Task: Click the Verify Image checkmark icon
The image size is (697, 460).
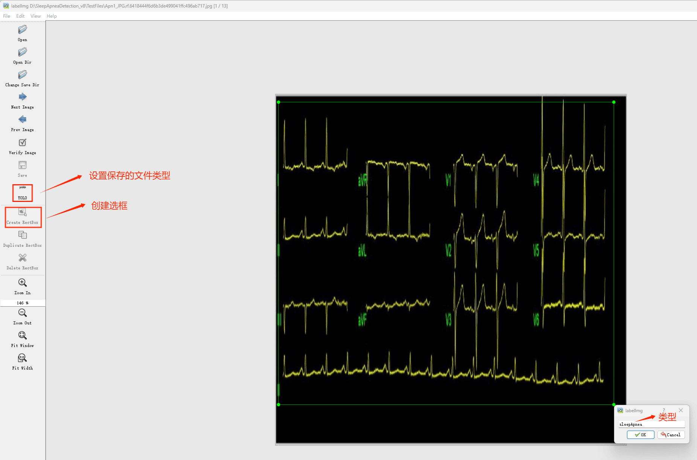Action: click(x=23, y=143)
